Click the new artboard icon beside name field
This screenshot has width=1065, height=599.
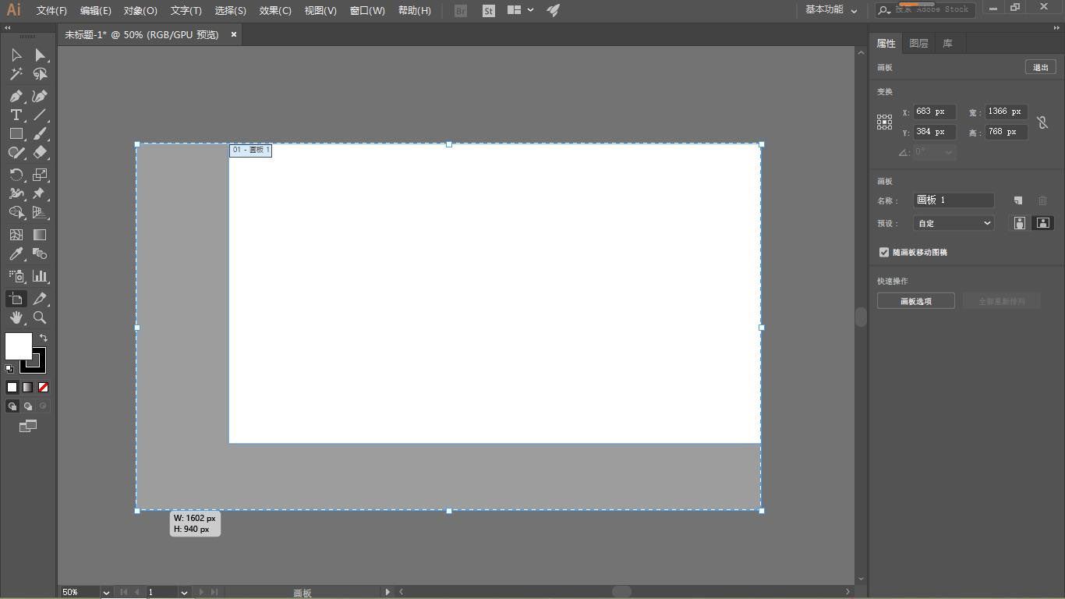coord(1017,200)
